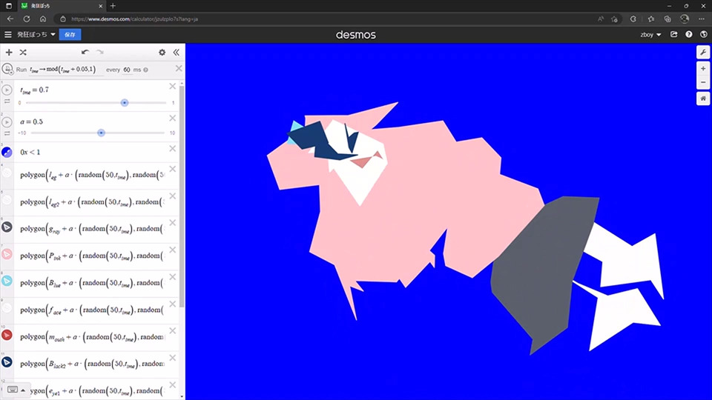
Task: Play the t_ime slider animation
Action: 7,90
